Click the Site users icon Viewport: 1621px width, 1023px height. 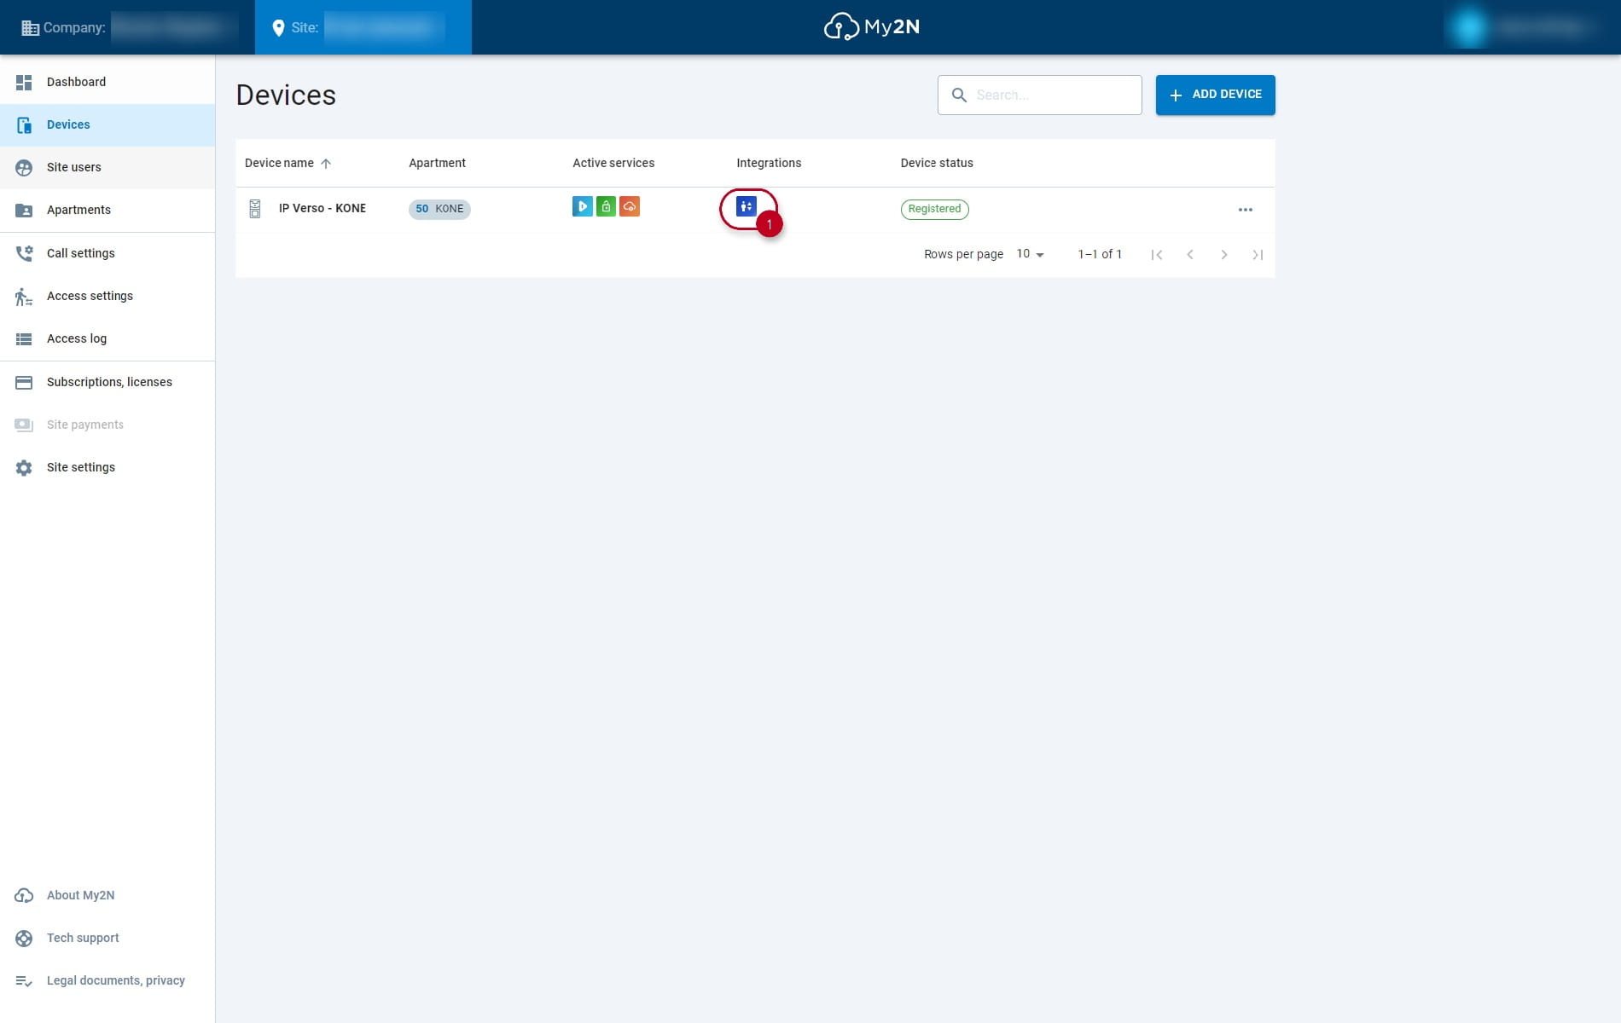(x=24, y=168)
